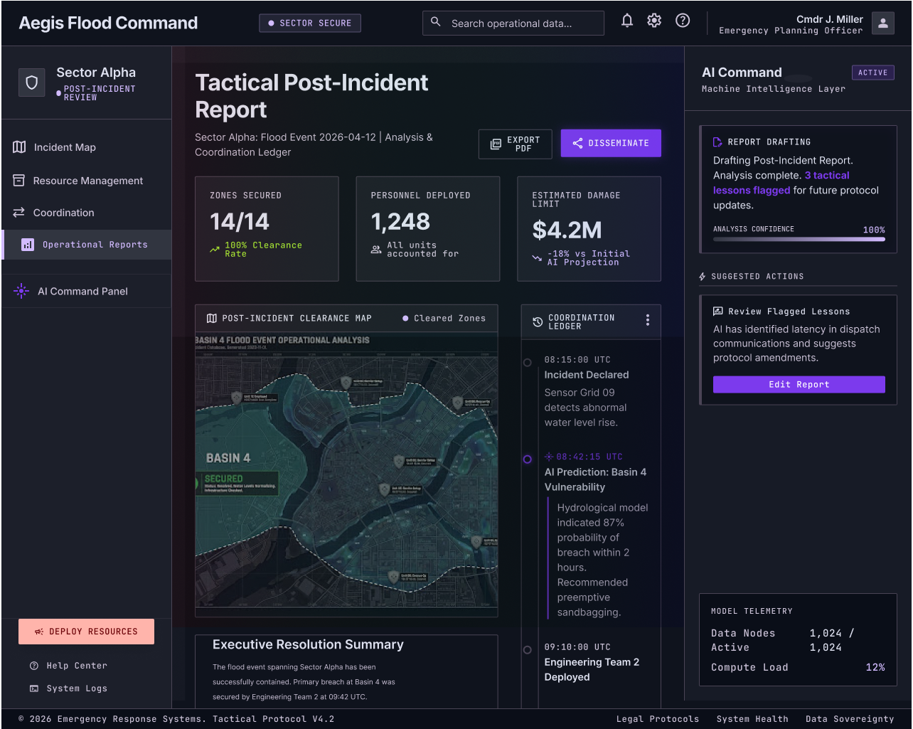The image size is (913, 729).
Task: Open the notifications bell icon
Action: click(x=627, y=21)
